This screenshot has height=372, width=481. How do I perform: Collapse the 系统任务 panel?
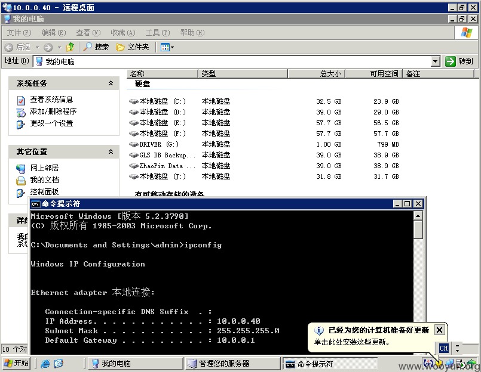coord(111,83)
